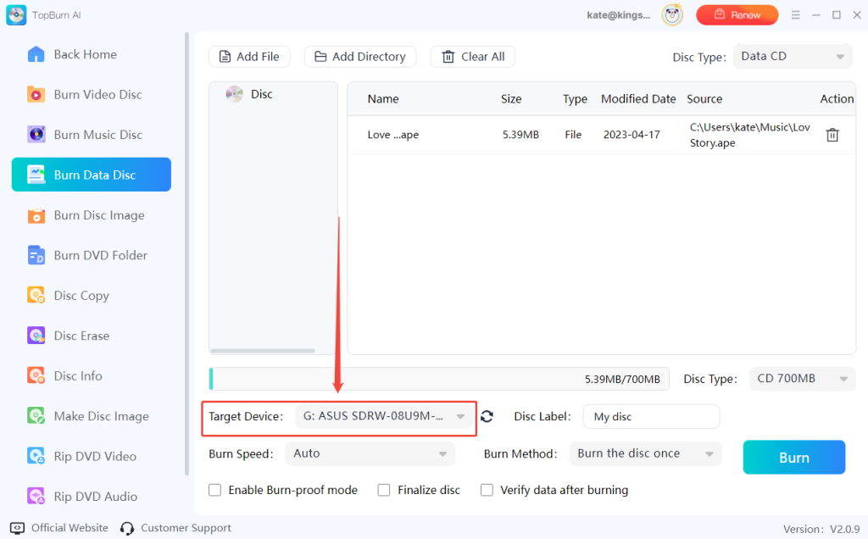Click the Burn Music Disc icon
868x539 pixels.
click(x=36, y=135)
